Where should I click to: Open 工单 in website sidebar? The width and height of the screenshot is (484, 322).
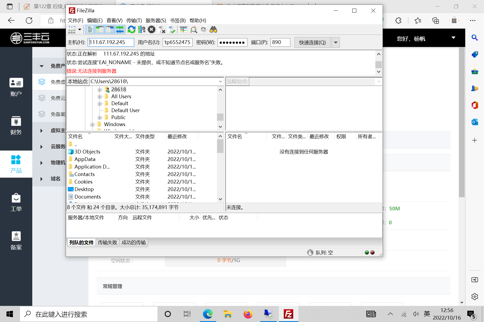pos(16,202)
